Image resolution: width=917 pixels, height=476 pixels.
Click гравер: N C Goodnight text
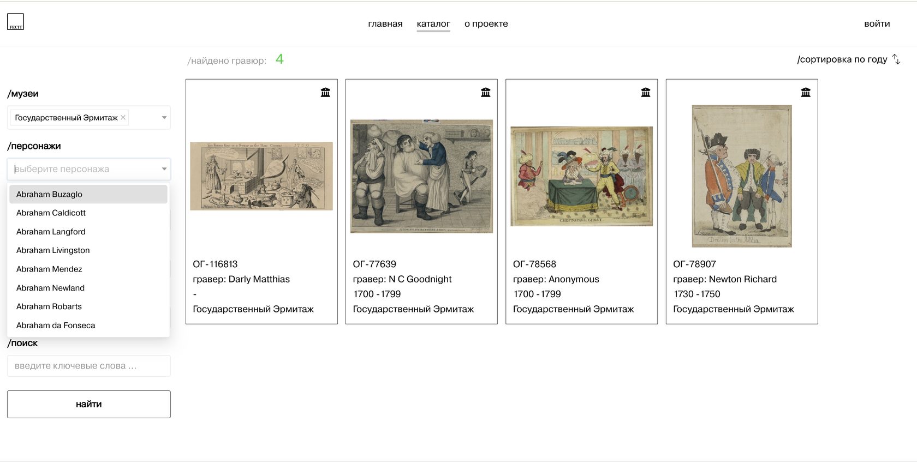tap(402, 279)
